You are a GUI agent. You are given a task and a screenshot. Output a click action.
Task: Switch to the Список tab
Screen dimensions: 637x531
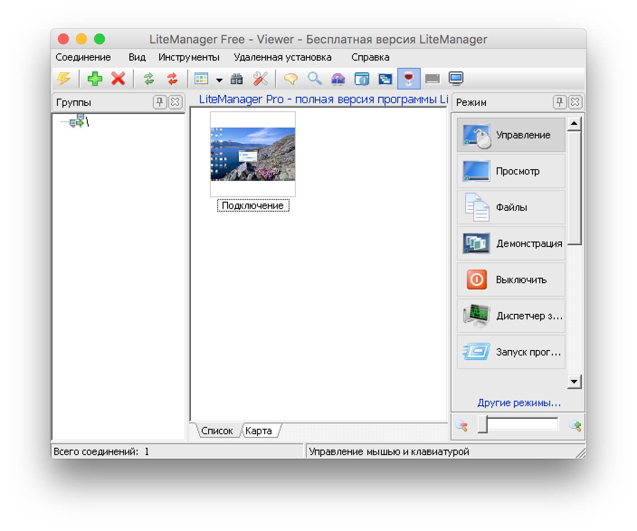pos(217,431)
